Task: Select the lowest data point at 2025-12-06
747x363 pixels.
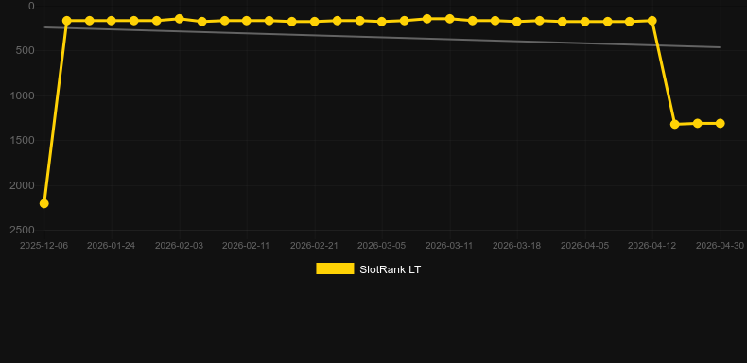Action: [43, 203]
